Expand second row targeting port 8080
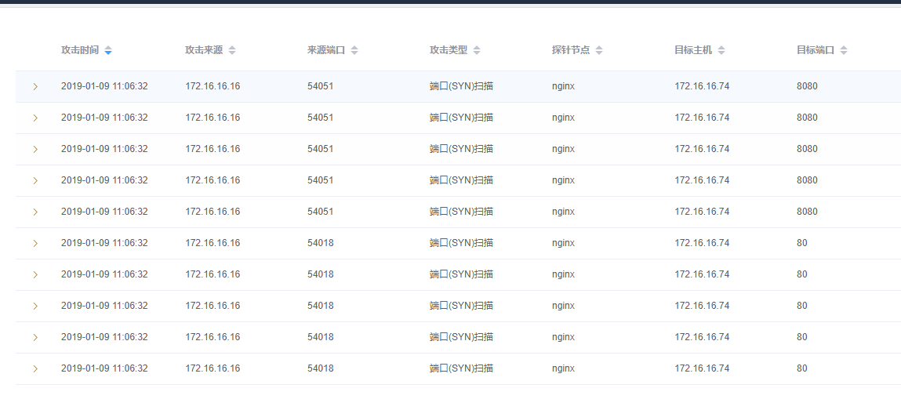Image resolution: width=901 pixels, height=399 pixels. [35, 118]
